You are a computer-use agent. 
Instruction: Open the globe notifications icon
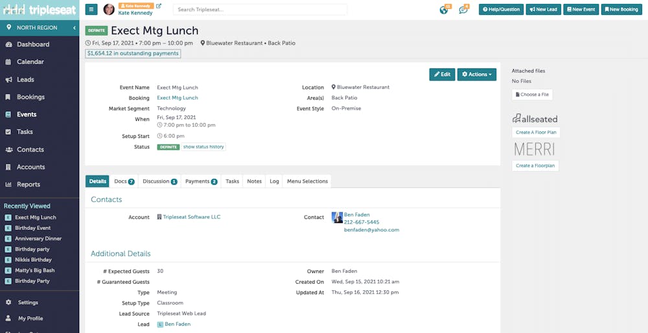point(444,10)
